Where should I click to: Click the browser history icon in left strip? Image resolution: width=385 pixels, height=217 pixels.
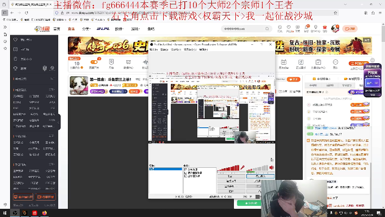[x=5, y=41]
